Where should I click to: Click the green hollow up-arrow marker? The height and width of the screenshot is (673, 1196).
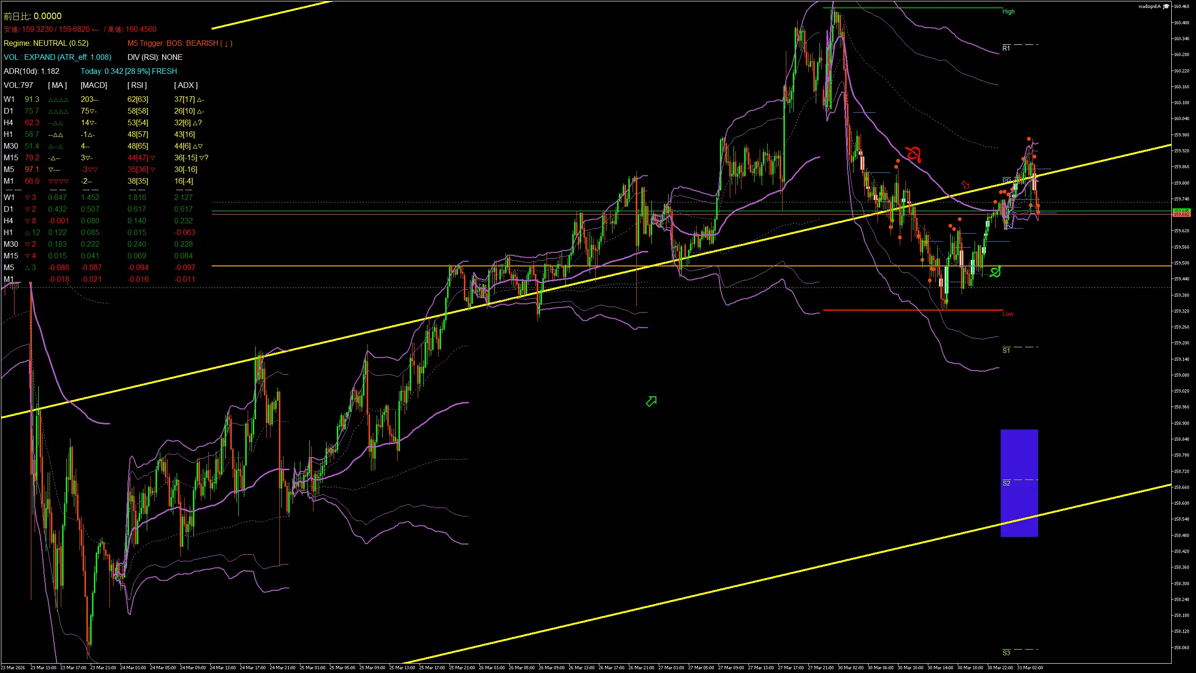tap(651, 401)
